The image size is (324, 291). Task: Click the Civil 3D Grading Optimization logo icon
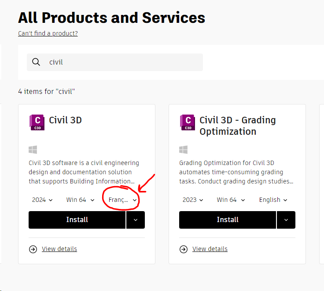(x=188, y=122)
